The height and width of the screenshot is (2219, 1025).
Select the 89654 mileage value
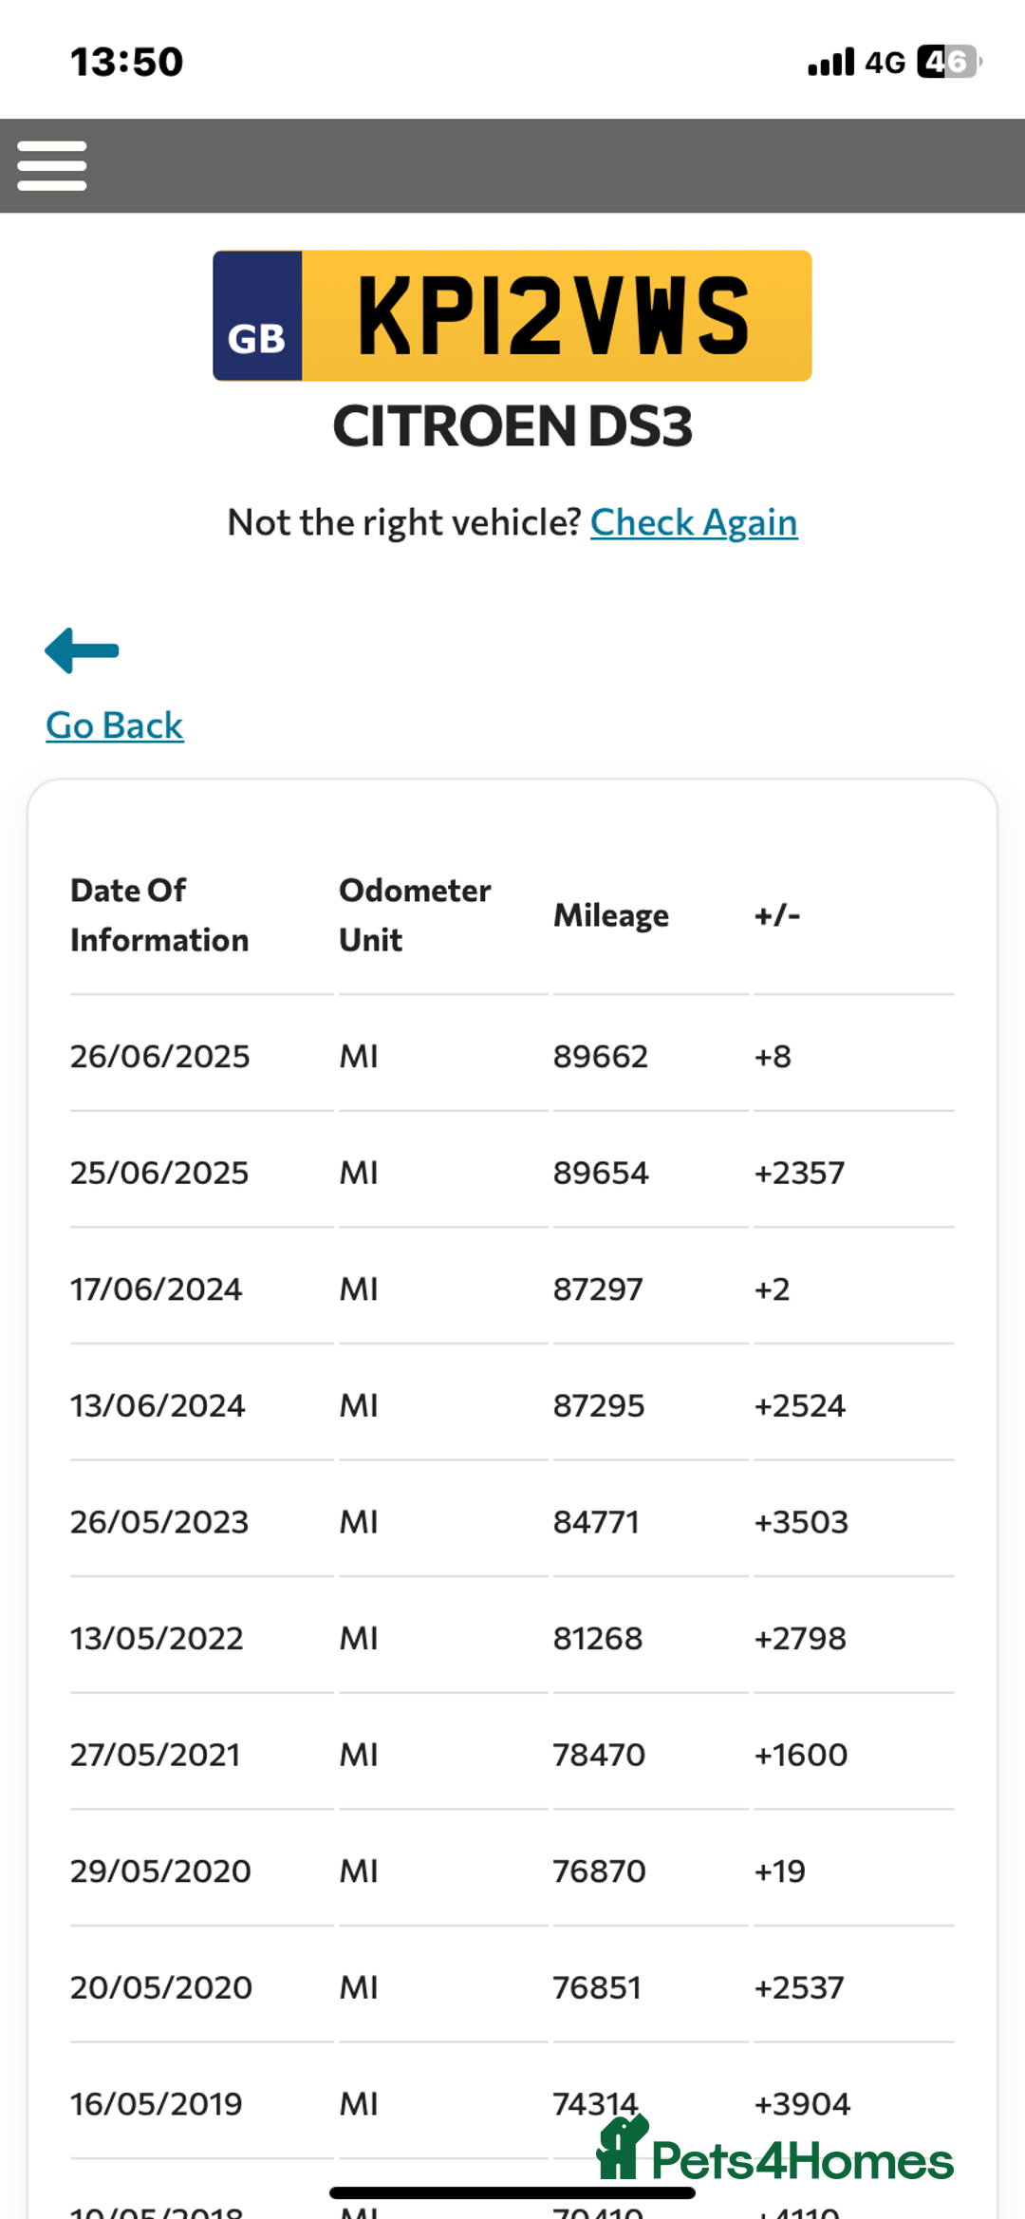pyautogui.click(x=601, y=1173)
